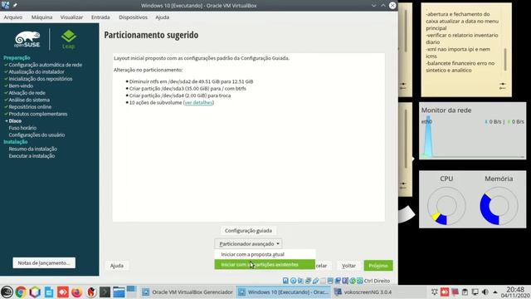Viewport: 531px width, 299px height.
Task: Click the multicolor hexagon icon in taskbar
Action: [x=35, y=292]
